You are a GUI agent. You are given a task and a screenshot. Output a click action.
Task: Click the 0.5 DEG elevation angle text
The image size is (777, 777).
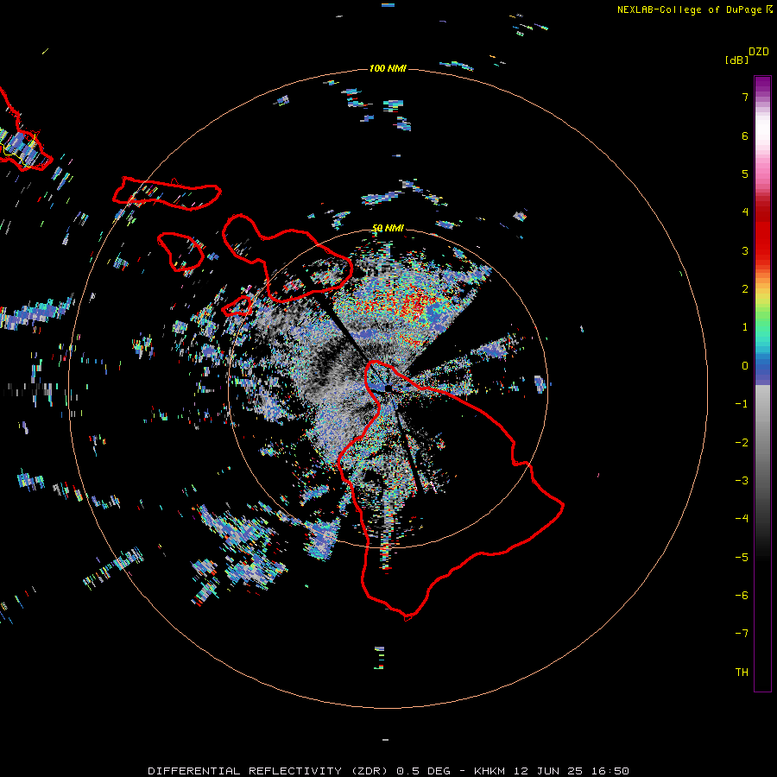[x=424, y=771]
